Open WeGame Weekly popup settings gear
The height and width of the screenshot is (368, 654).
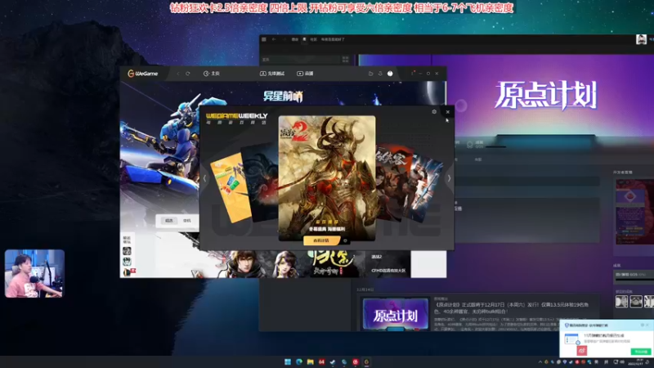[x=434, y=112]
